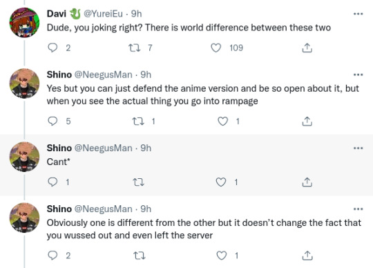Open more options on 'anime version' tweet
373x268 pixels.
(358, 75)
